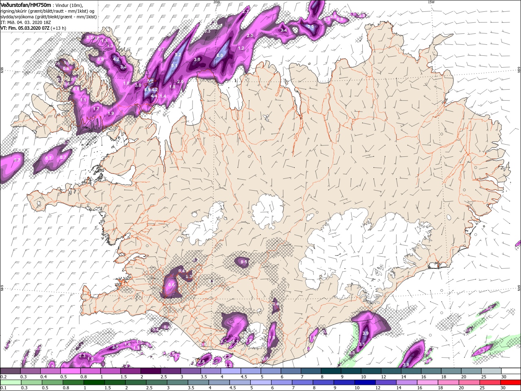Click the 0.1 tick label, lower legend

3,388
